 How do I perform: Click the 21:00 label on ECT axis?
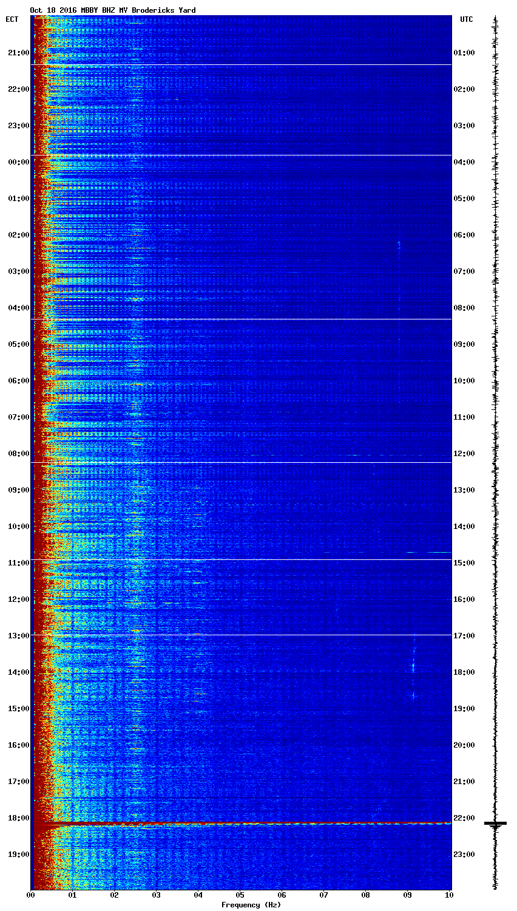coord(18,53)
